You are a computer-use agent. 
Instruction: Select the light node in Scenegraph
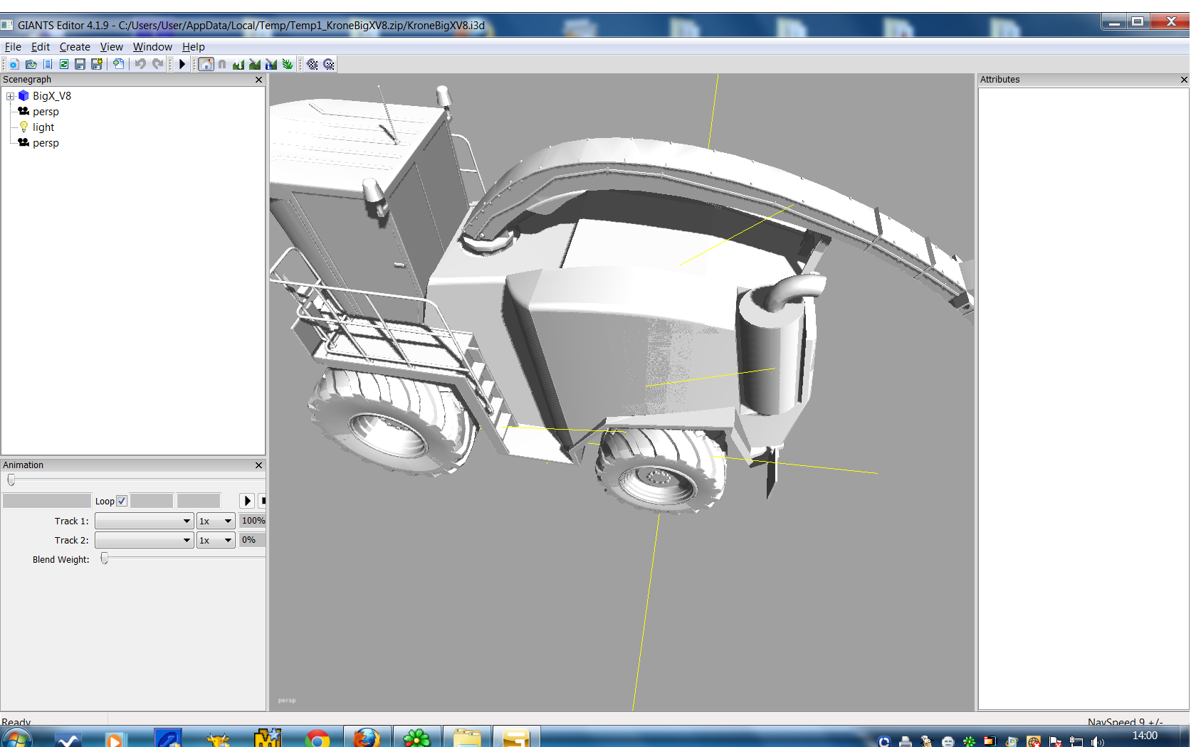(43, 127)
